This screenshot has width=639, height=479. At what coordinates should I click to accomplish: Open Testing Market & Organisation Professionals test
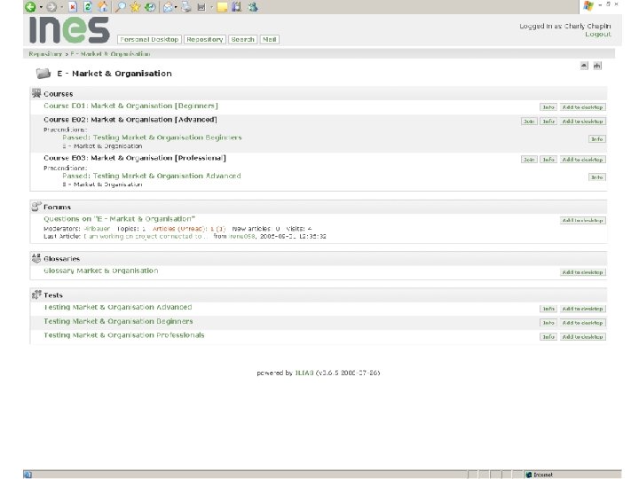tap(124, 335)
